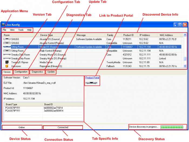Select the Sneaky Music DS (Source) cell
This screenshot has height=142, width=189.
point(53,55)
